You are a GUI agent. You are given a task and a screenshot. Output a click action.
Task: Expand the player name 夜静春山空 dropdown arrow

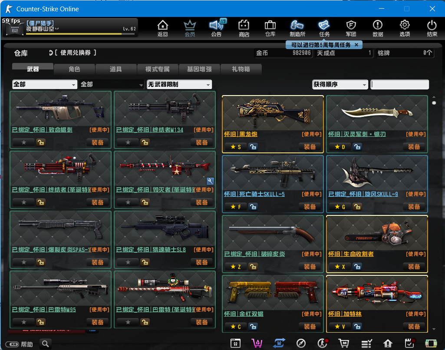tap(57, 29)
